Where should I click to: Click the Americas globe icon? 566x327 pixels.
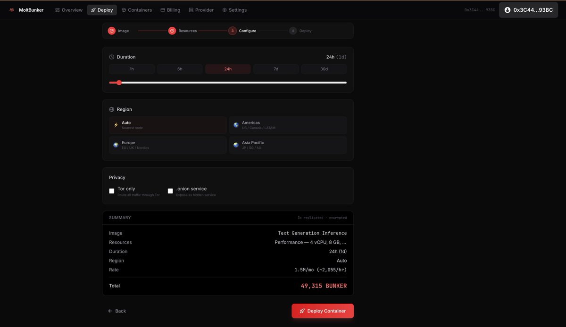coord(236,125)
